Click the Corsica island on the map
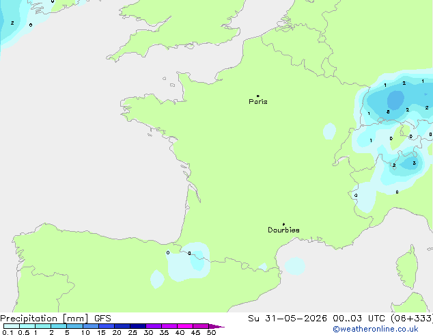Image resolution: width=433 pixels, height=335 pixels. click(408, 267)
